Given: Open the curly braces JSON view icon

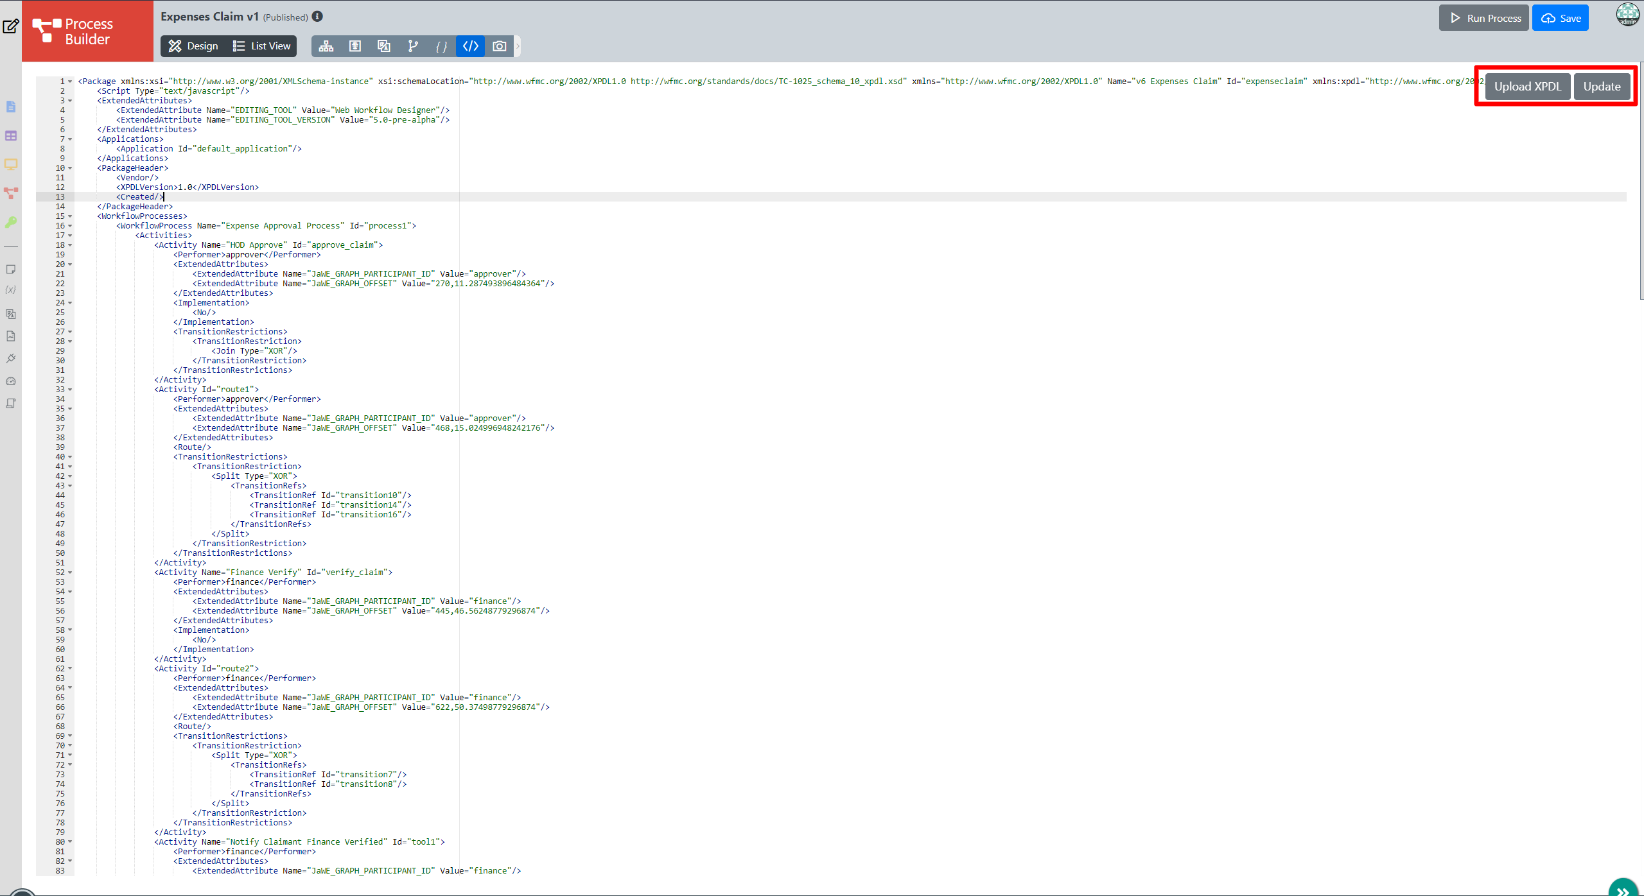Looking at the screenshot, I should point(441,46).
